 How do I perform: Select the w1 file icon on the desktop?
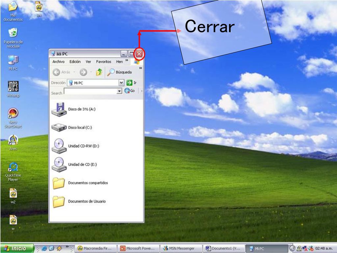pos(39,9)
